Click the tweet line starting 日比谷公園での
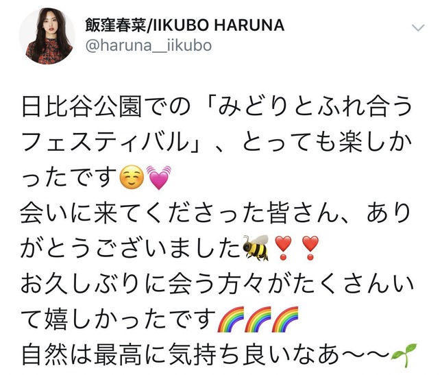 point(217,107)
